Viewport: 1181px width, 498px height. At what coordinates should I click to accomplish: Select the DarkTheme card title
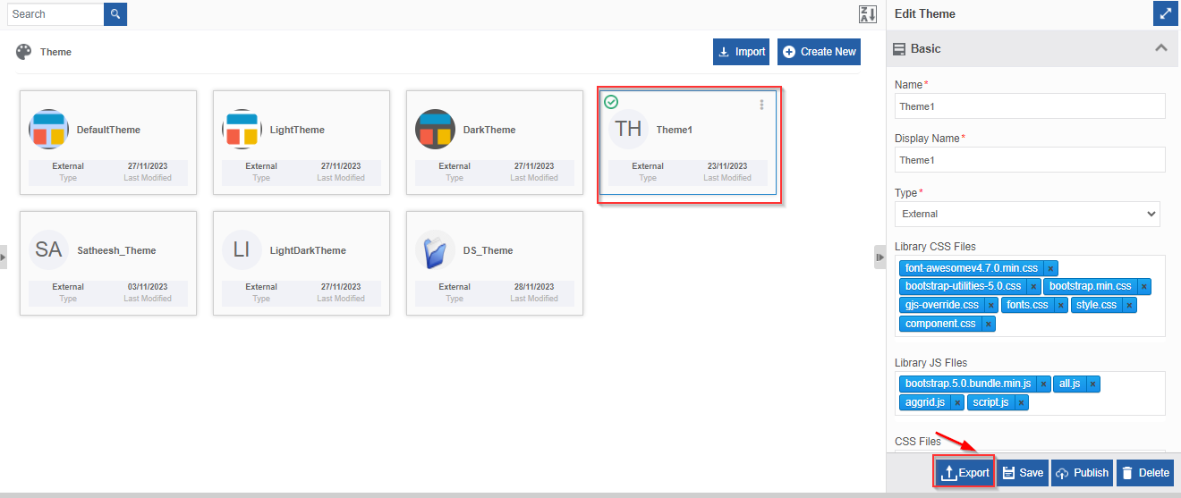[x=489, y=130]
